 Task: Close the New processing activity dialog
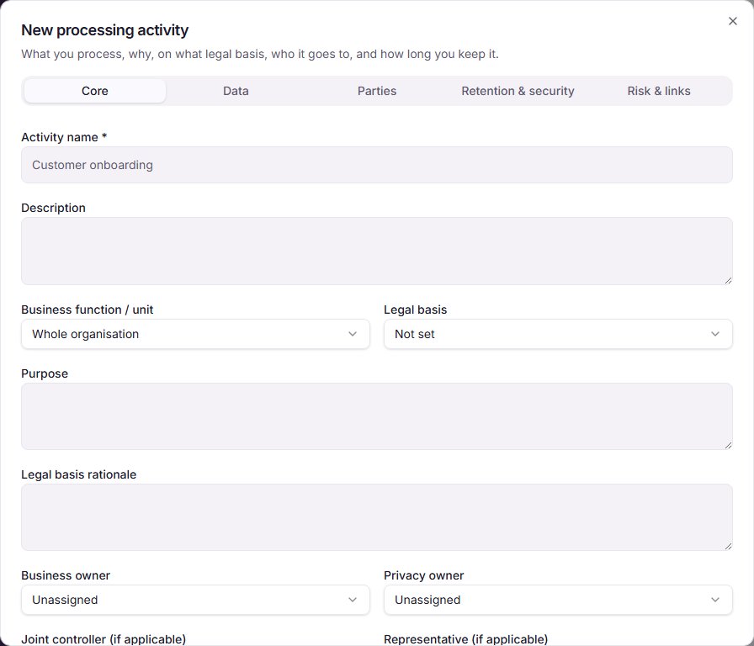(x=732, y=21)
